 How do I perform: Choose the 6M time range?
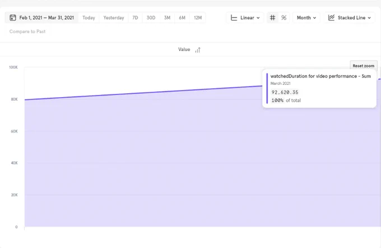[x=182, y=18]
